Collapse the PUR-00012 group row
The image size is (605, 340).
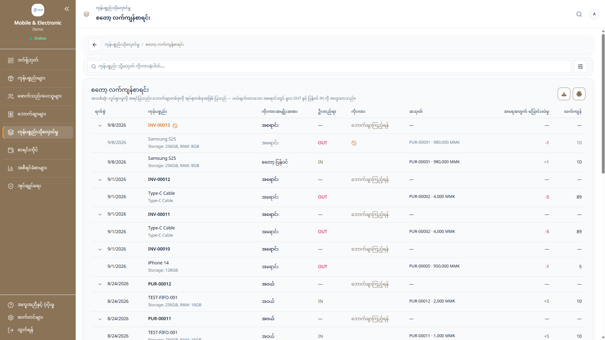(100, 284)
